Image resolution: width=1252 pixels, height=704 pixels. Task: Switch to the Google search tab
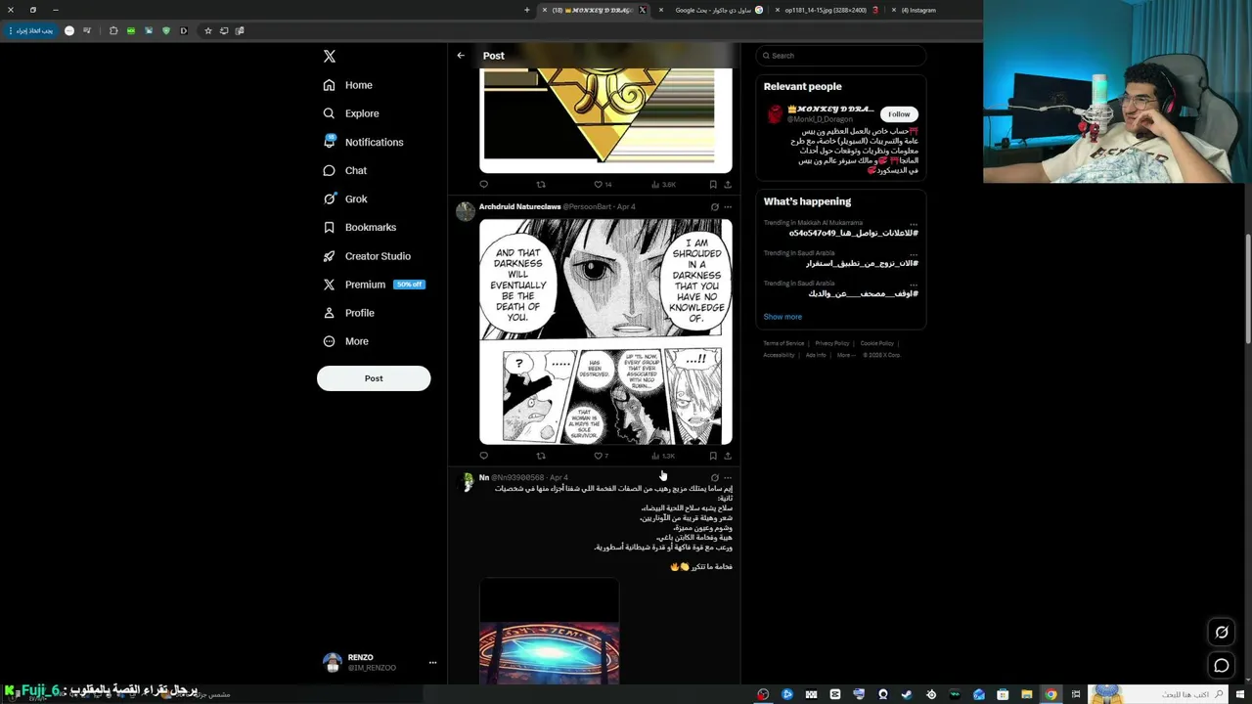[x=710, y=10]
